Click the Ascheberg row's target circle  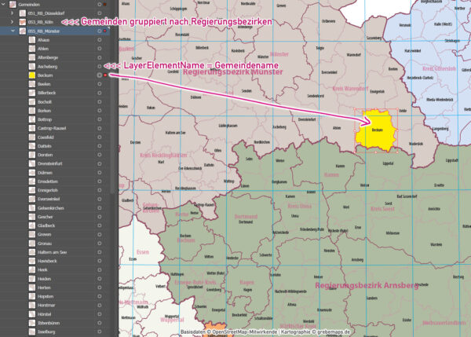coord(100,67)
